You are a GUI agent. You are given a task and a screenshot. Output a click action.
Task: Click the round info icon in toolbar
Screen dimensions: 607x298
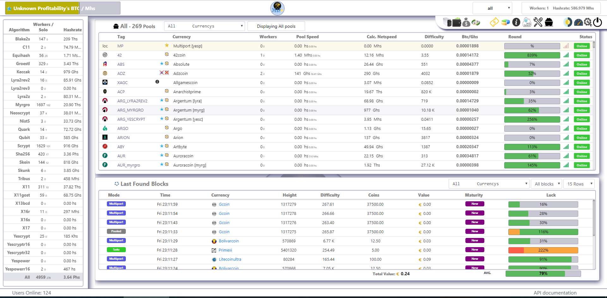pos(516,22)
